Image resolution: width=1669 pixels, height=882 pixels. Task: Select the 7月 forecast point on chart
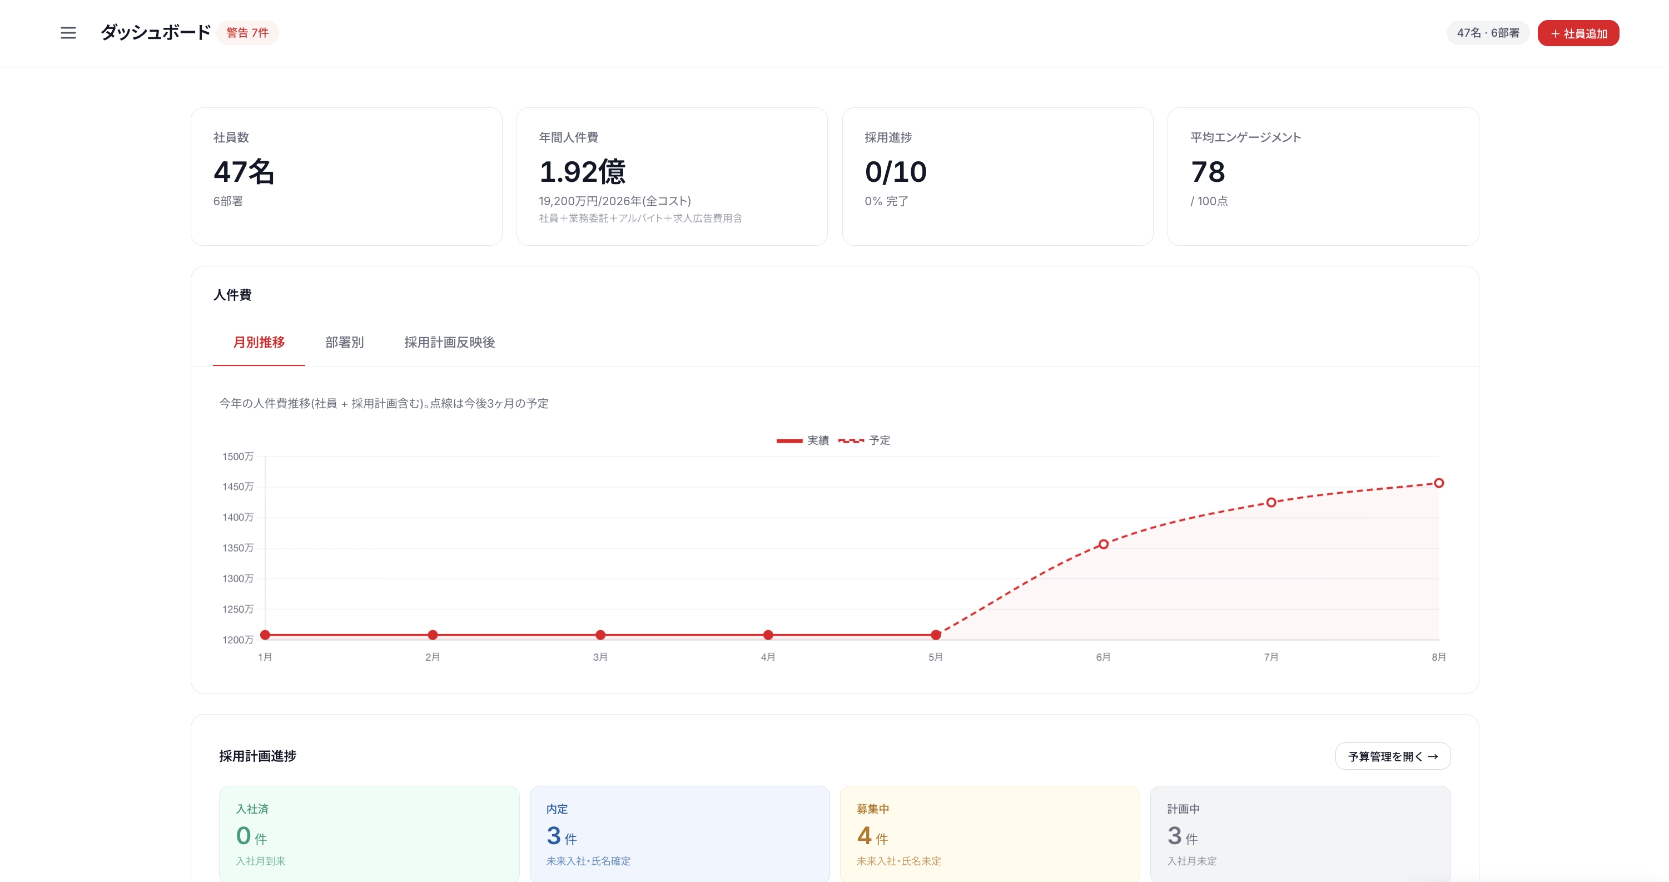pos(1271,502)
